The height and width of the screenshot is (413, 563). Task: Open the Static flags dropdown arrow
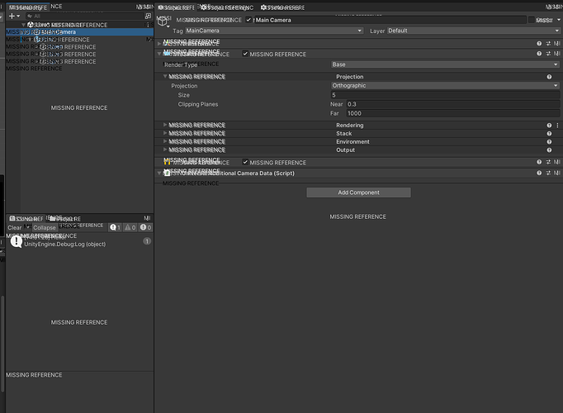coord(559,20)
